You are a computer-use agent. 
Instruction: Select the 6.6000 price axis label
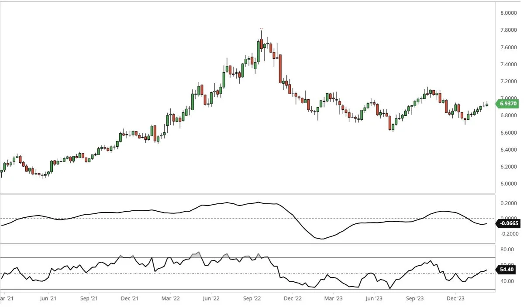tap(509, 132)
